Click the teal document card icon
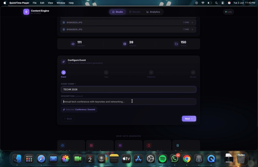258x167 pixels. point(178,145)
